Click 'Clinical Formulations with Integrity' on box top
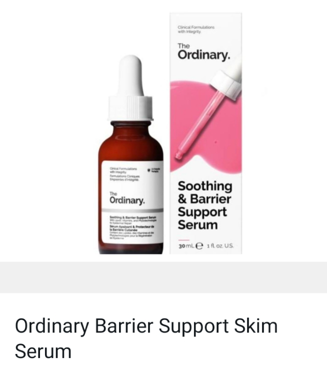The width and height of the screenshot is (327, 365). (x=196, y=29)
